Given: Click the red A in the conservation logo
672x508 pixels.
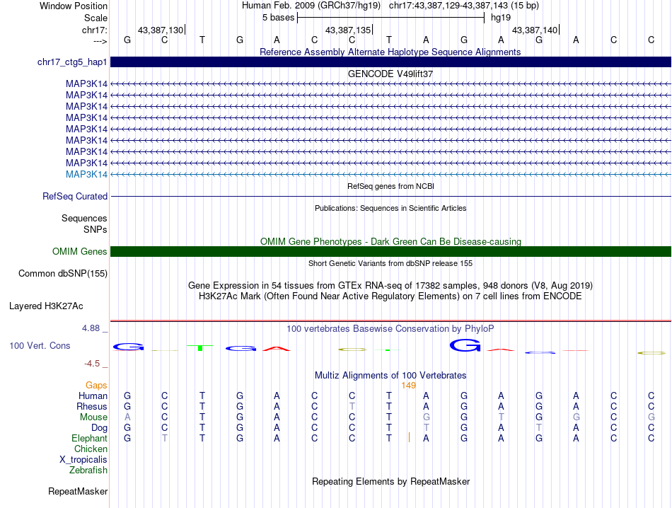Looking at the screenshot, I should click(x=277, y=349).
